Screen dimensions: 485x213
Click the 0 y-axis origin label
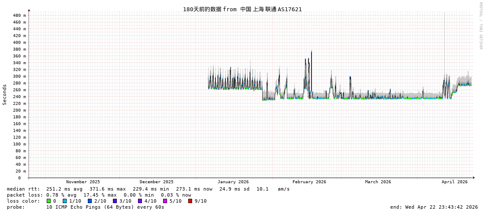point(19,178)
